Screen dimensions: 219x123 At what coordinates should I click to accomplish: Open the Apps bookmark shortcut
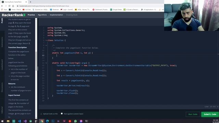[4, 10]
